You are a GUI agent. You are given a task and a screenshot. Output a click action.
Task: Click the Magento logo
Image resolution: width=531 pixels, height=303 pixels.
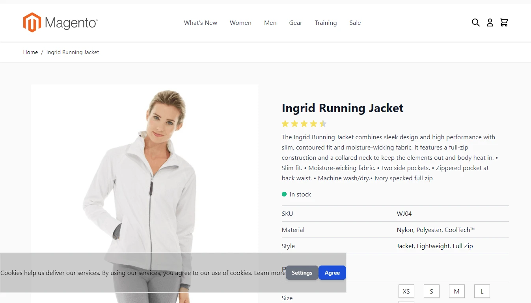tap(60, 22)
